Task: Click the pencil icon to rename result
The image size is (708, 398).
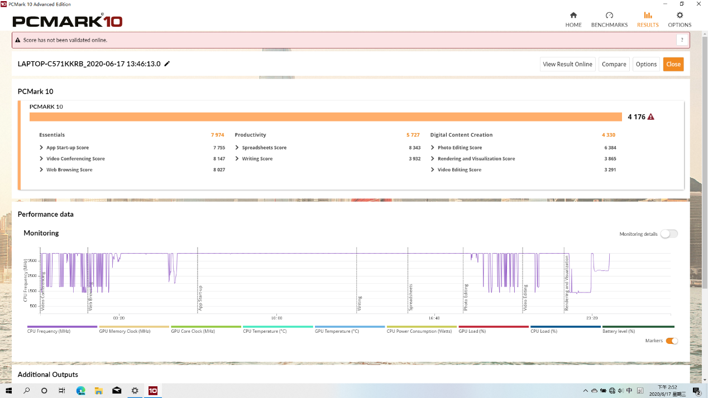Action: 167,64
